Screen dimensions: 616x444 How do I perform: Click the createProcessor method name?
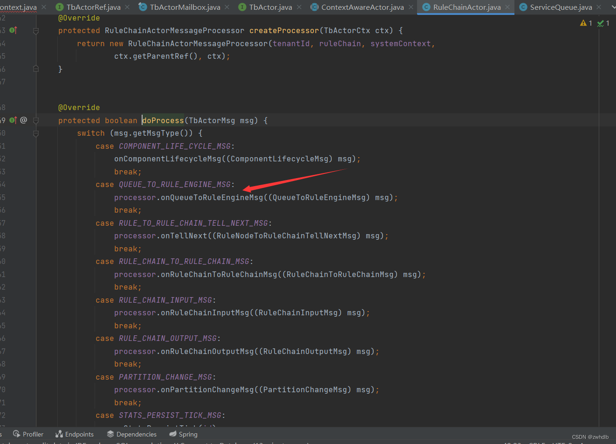pyautogui.click(x=284, y=30)
